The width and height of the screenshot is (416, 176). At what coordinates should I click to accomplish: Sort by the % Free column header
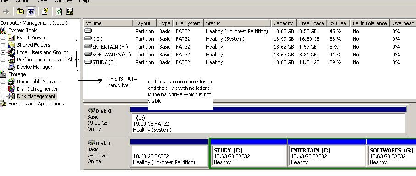[338, 23]
